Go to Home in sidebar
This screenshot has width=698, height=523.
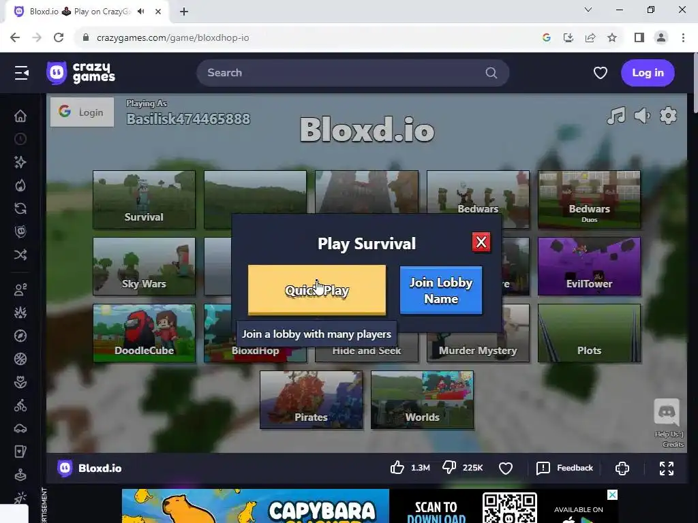pyautogui.click(x=20, y=116)
